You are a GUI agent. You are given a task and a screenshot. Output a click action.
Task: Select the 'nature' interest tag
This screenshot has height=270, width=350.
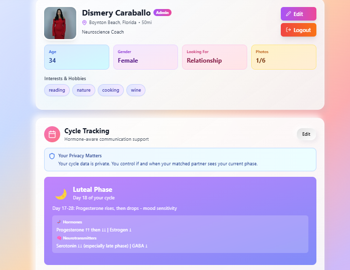84,90
